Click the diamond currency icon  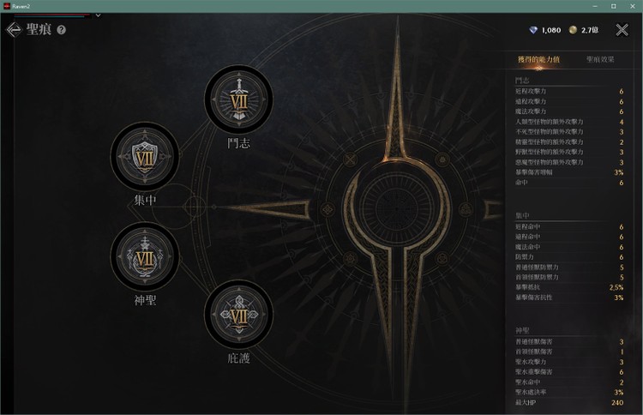pyautogui.click(x=532, y=30)
